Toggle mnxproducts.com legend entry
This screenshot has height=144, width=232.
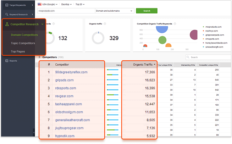[213, 27]
